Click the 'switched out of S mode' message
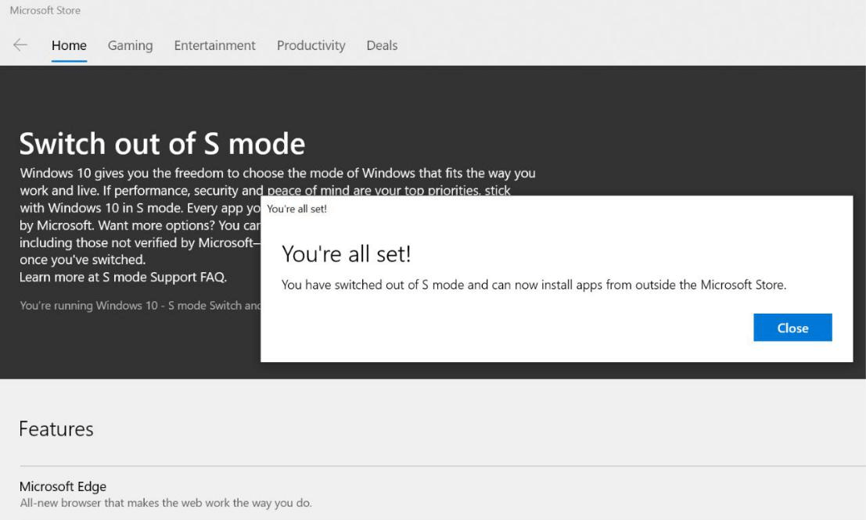 (x=534, y=285)
